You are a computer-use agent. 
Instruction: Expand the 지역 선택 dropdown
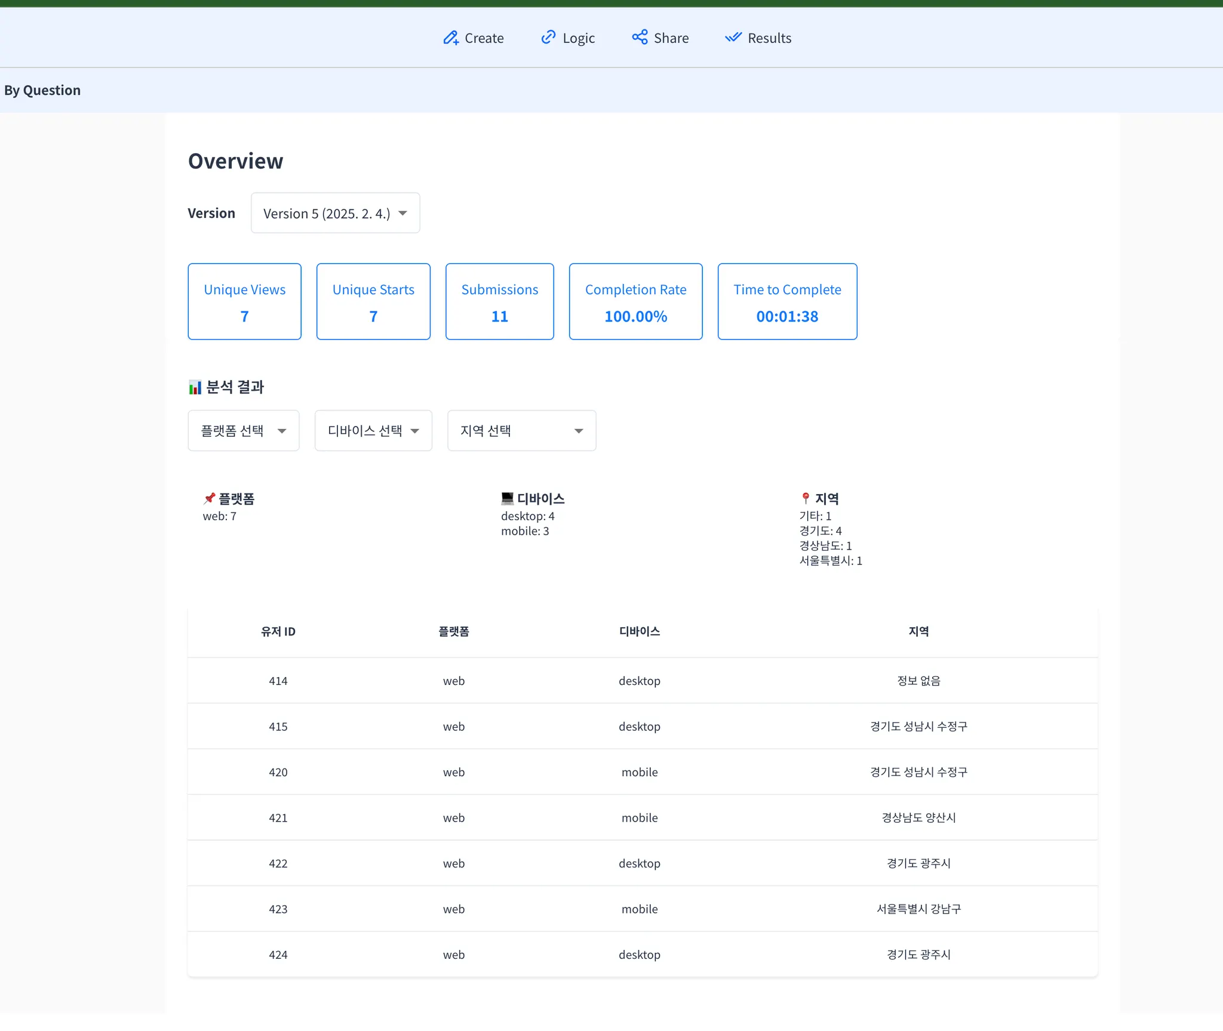tap(521, 431)
